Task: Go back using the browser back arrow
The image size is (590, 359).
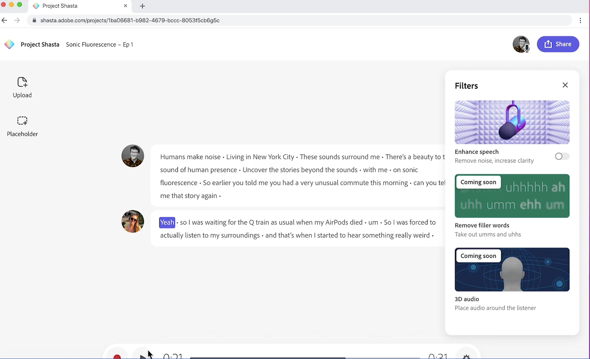Action: pyautogui.click(x=4, y=20)
